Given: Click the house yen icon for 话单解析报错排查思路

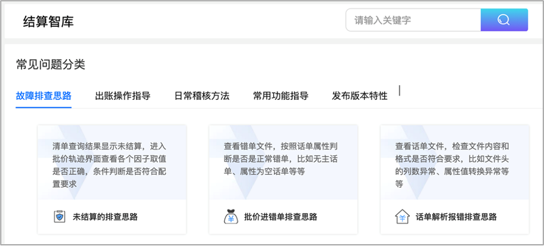Looking at the screenshot, I should point(402,217).
